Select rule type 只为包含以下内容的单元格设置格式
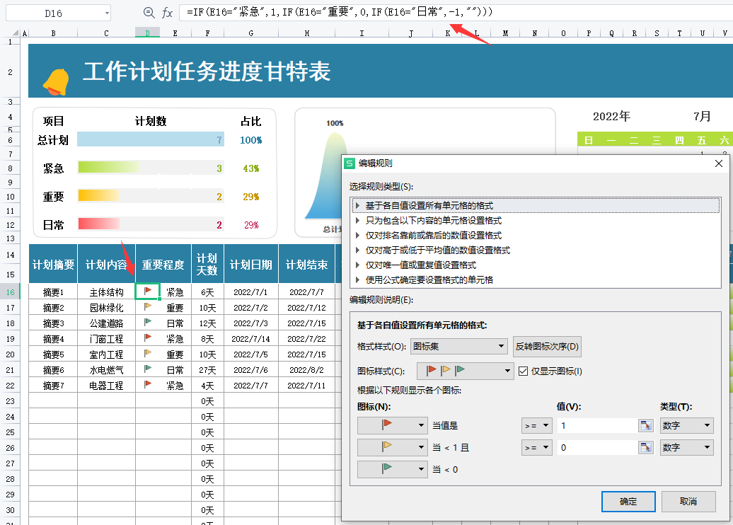 point(536,220)
